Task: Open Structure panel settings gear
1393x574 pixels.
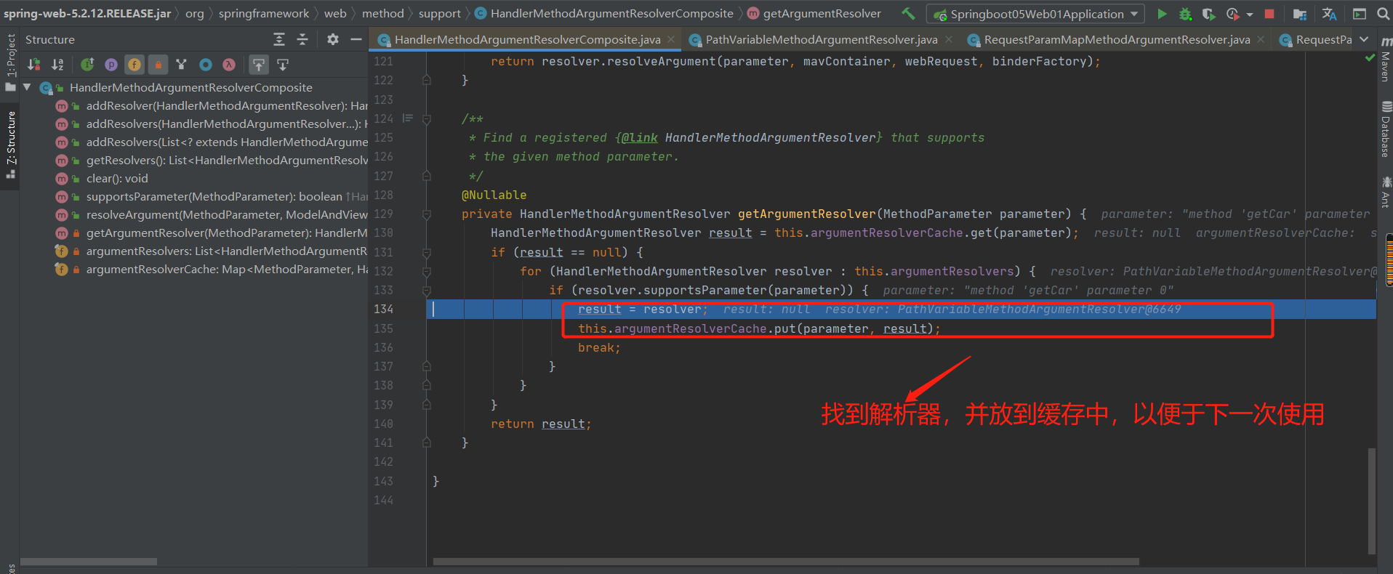Action: tap(333, 39)
